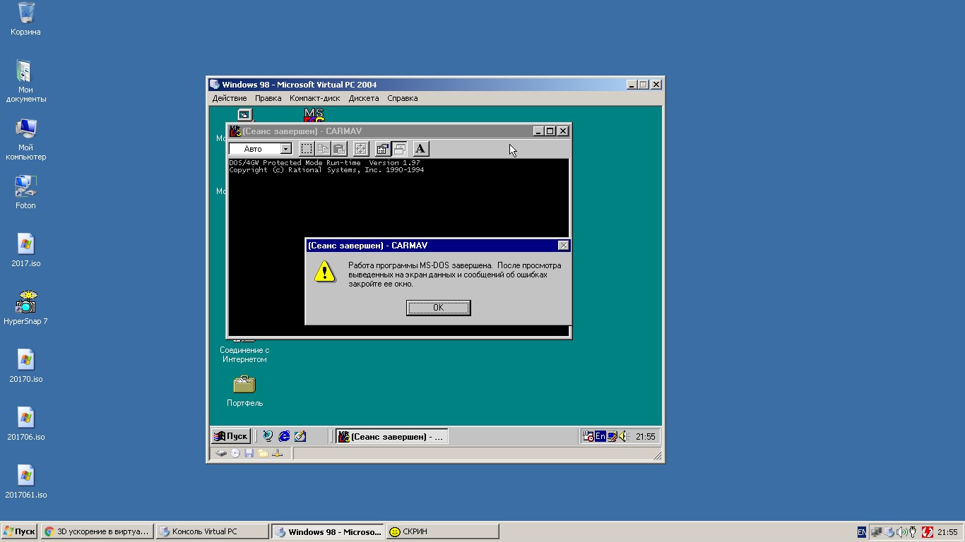Click the CD icon in Virtual PC status bar

click(235, 453)
